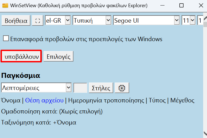Click the vertical scrollbar down arrow
This screenshot has width=207, height=138.
coord(205,133)
